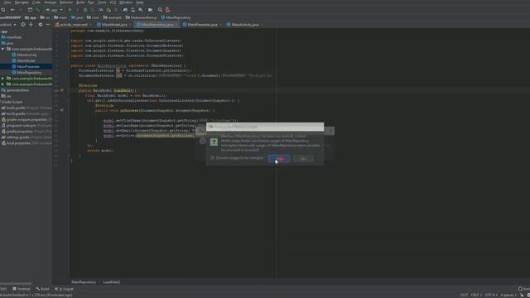The height and width of the screenshot is (298, 530).
Task: Click No in the dialog
Action: coord(303,159)
